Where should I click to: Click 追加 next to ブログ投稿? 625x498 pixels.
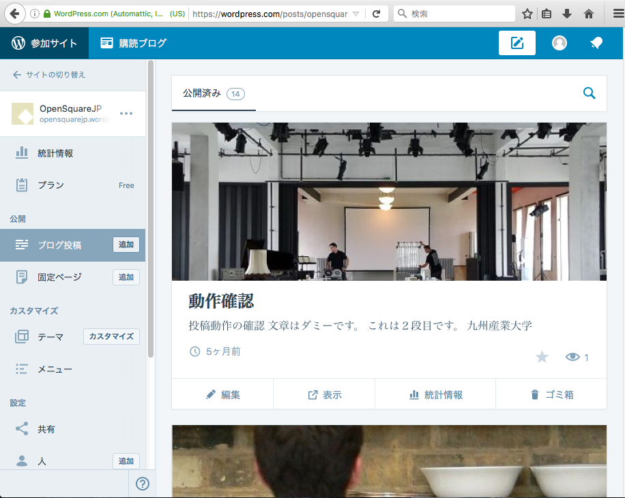click(x=126, y=245)
